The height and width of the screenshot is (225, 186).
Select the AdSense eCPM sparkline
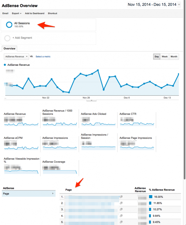click(x=21, y=148)
